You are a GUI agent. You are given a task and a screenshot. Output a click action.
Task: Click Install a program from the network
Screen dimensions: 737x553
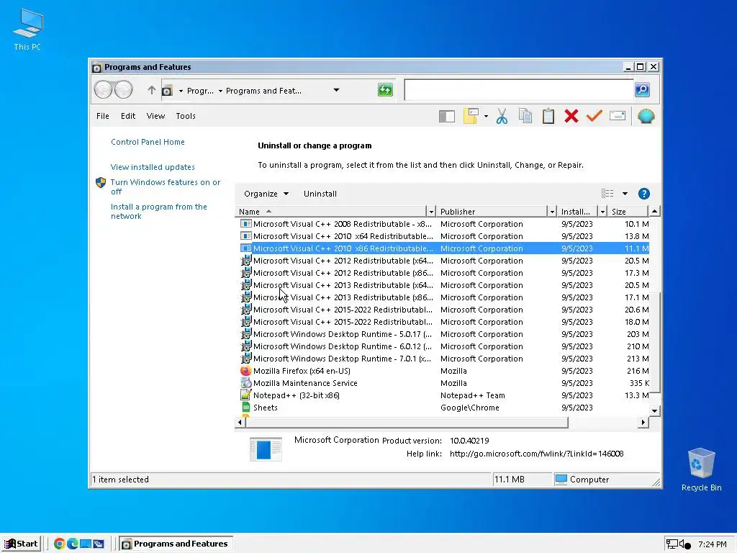pos(159,211)
